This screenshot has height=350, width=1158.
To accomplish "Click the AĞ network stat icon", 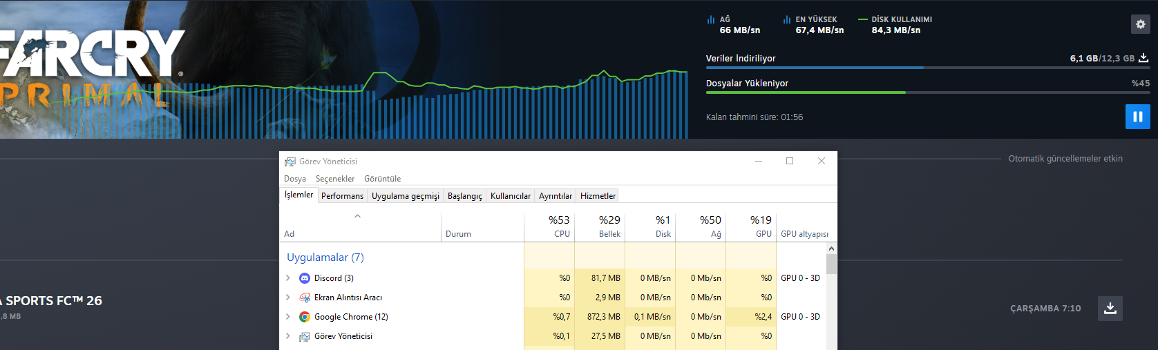I will [711, 20].
